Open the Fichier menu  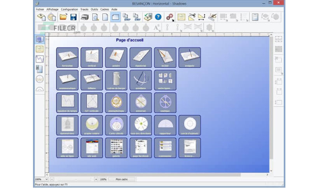[x=40, y=9]
